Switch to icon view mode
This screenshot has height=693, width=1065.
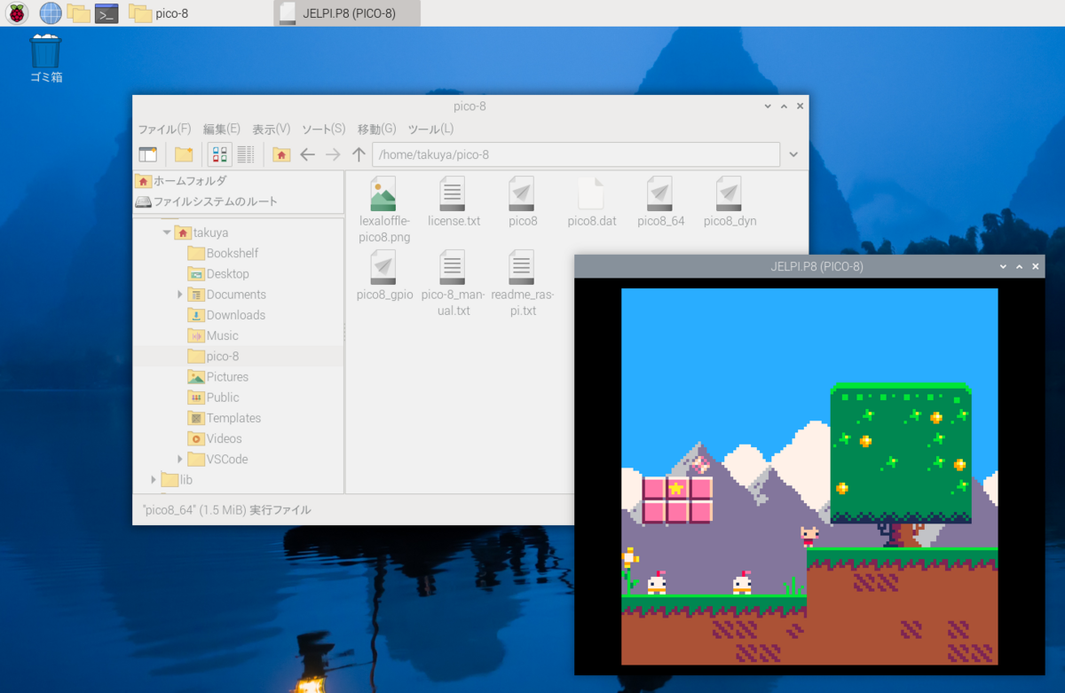click(220, 154)
